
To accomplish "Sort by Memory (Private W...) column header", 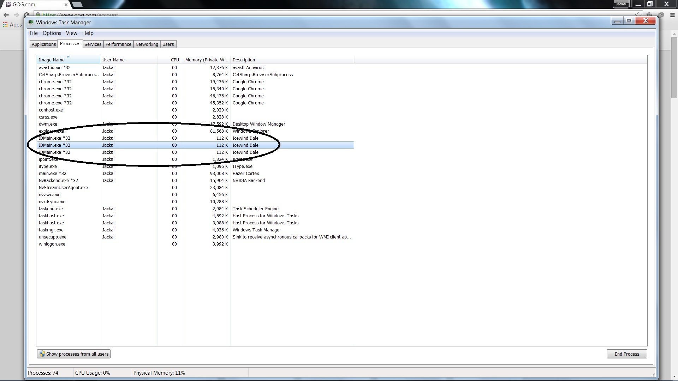I will coord(206,60).
